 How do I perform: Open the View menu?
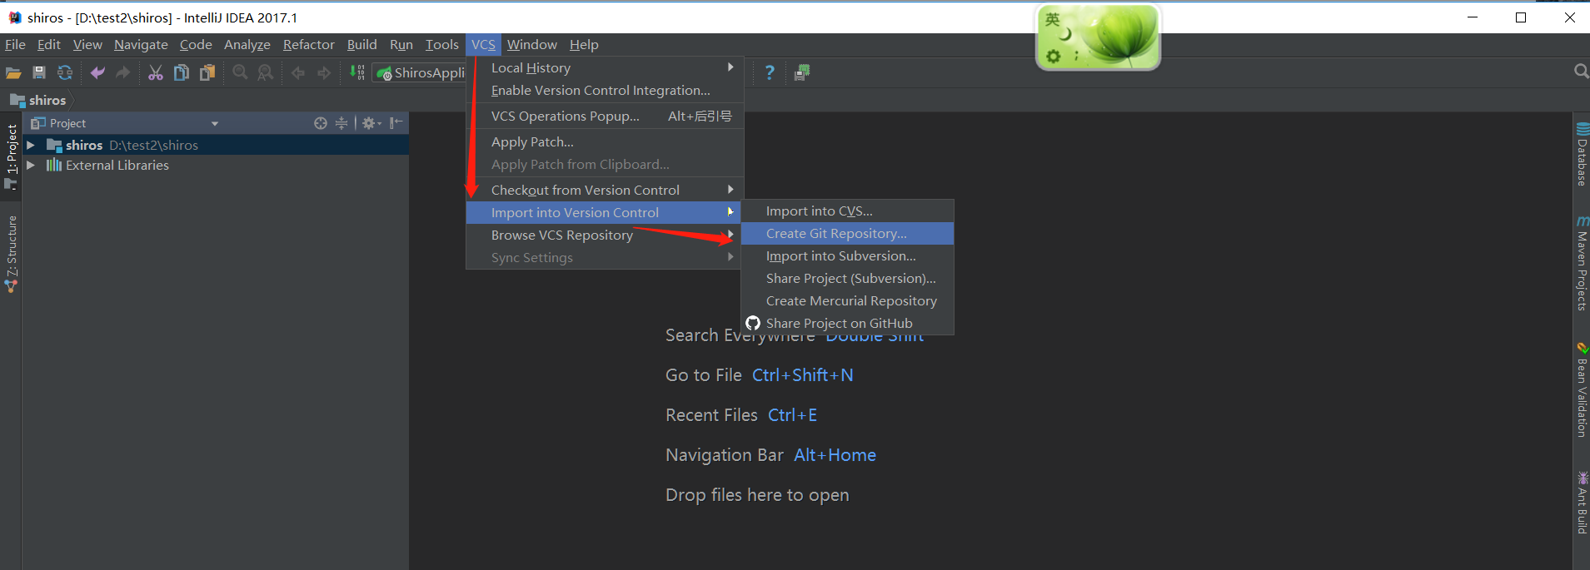tap(87, 45)
